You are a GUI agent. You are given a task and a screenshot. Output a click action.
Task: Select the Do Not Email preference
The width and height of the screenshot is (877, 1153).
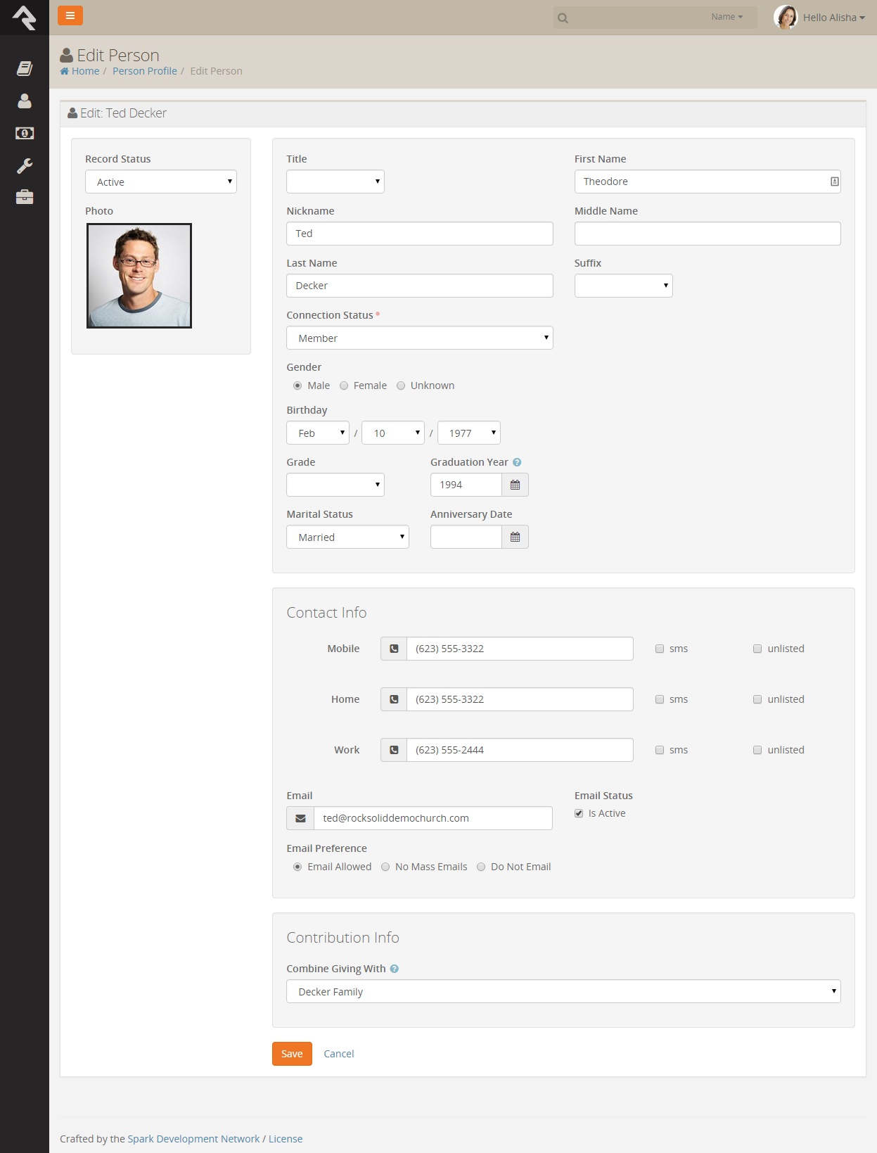tap(481, 867)
